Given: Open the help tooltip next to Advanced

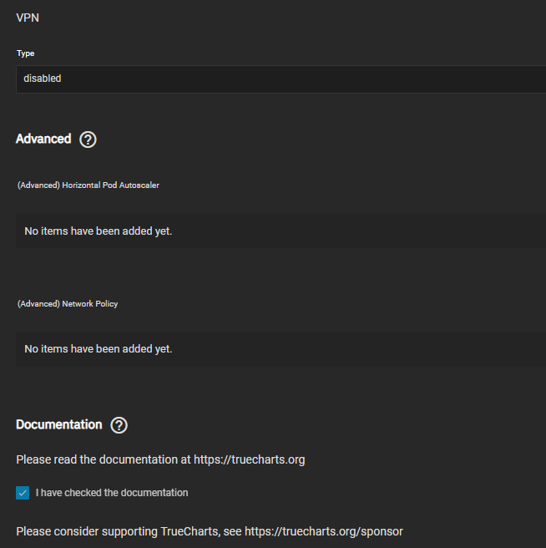Looking at the screenshot, I should click(x=88, y=140).
